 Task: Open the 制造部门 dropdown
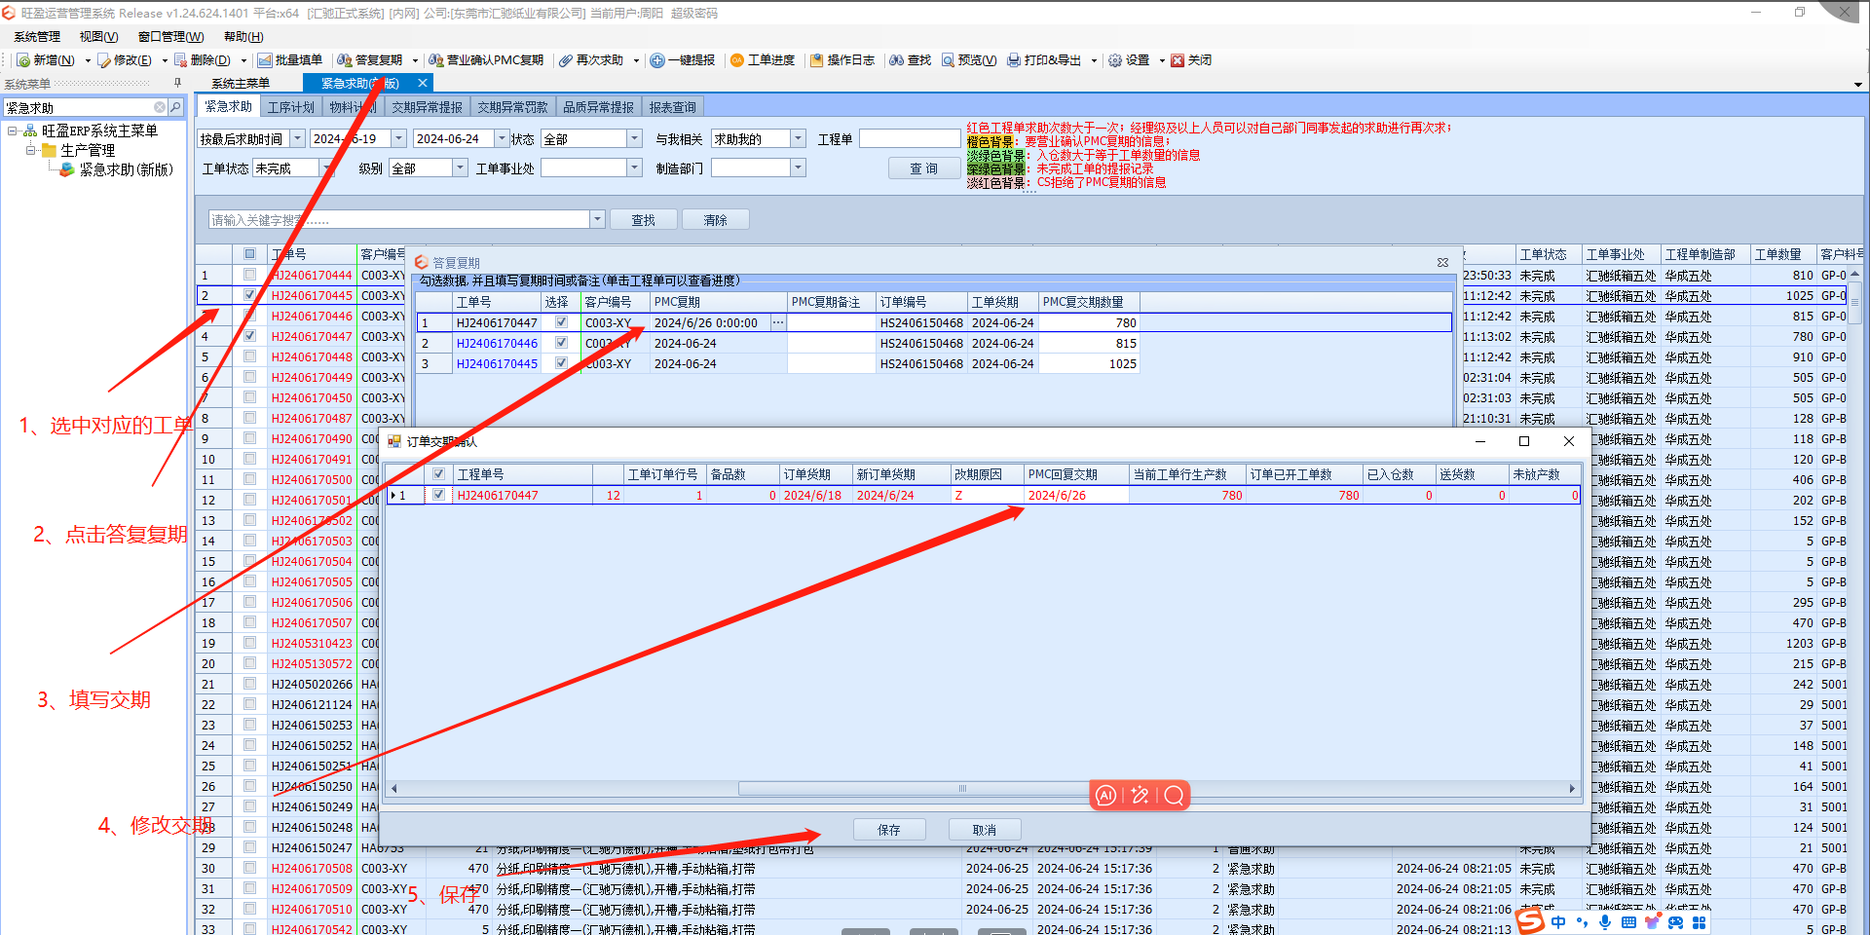[798, 168]
